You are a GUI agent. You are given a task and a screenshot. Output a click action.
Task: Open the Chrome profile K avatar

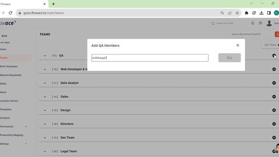pyautogui.click(x=276, y=13)
